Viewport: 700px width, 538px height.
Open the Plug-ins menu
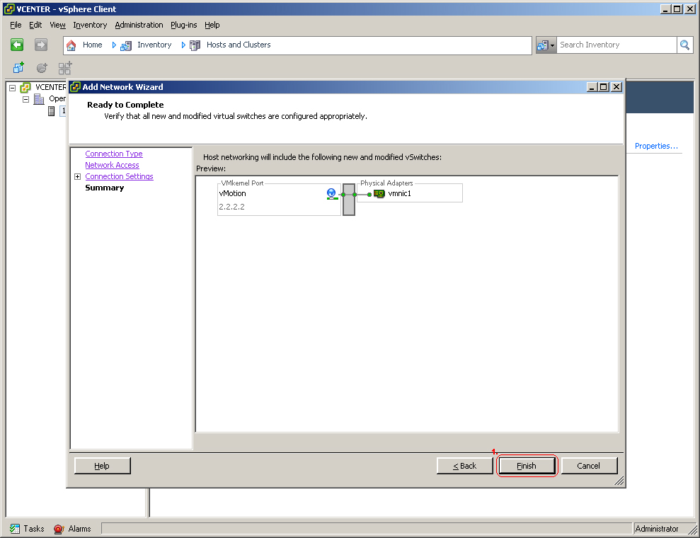pos(183,25)
